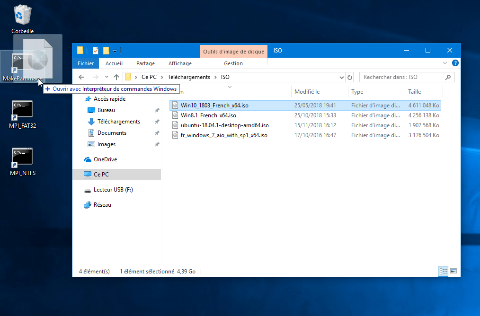Open address bar history dropdown
The width and height of the screenshot is (480, 316).
[342, 77]
